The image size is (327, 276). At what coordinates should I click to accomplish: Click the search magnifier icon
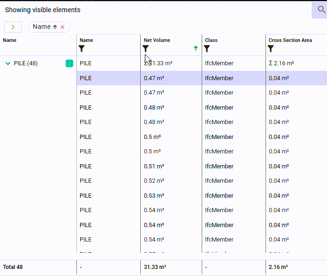(x=321, y=10)
